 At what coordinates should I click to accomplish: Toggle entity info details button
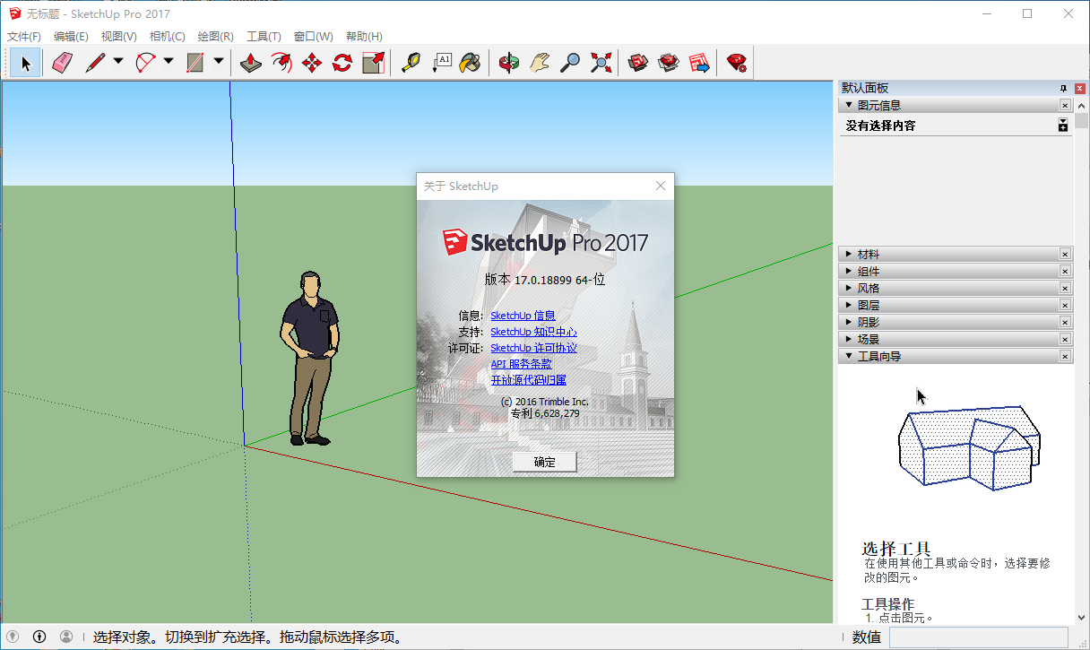[1063, 126]
